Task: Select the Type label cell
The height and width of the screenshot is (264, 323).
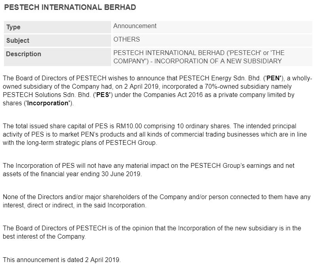Action: (57, 27)
